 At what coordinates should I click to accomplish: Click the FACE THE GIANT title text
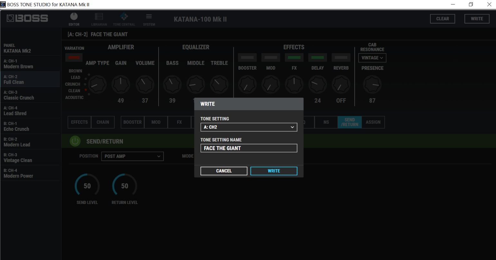(109, 34)
